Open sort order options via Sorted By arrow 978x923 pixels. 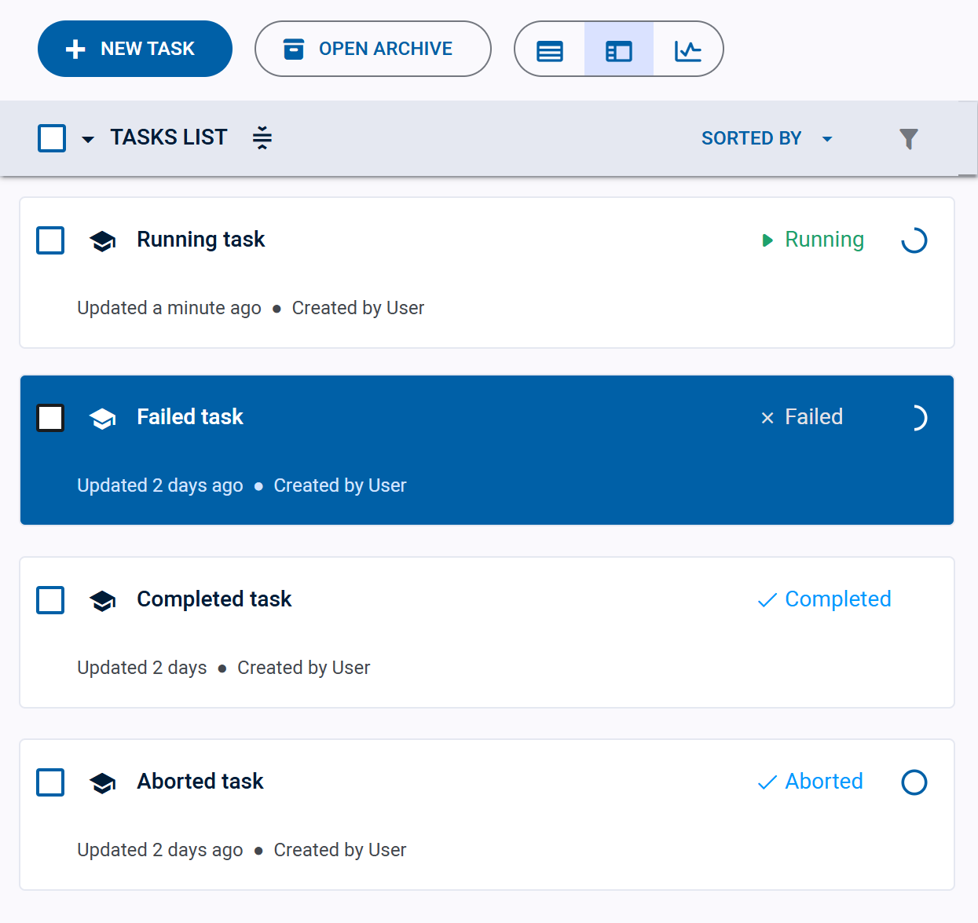click(x=826, y=138)
